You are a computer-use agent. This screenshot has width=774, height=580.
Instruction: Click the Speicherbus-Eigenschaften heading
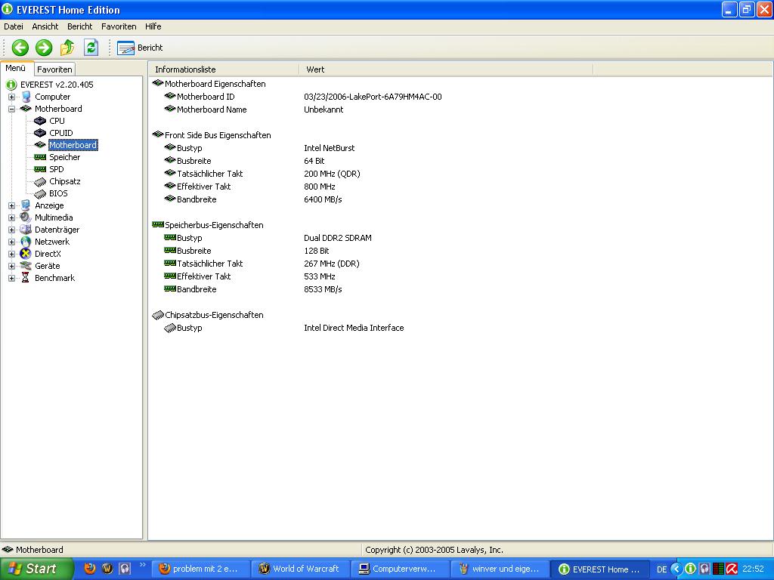(214, 225)
